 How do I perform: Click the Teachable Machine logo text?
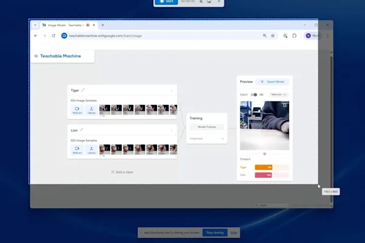60,56
